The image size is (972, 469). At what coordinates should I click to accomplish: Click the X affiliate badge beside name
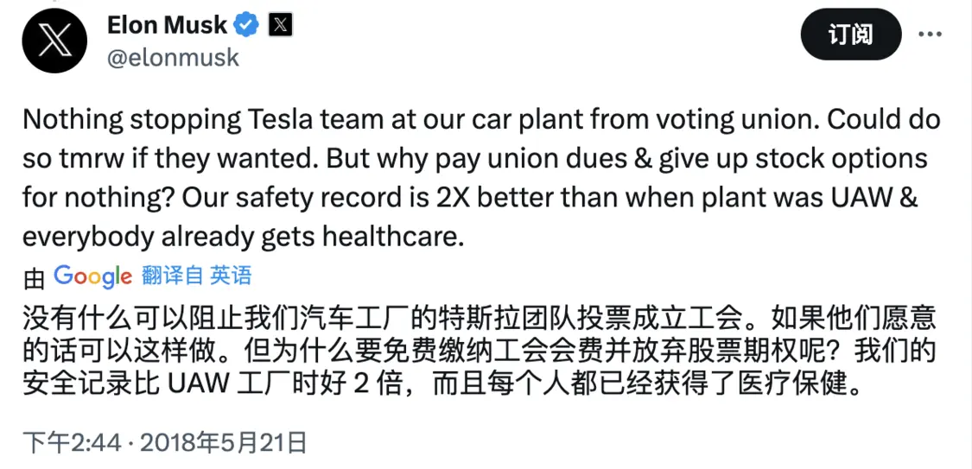(280, 25)
